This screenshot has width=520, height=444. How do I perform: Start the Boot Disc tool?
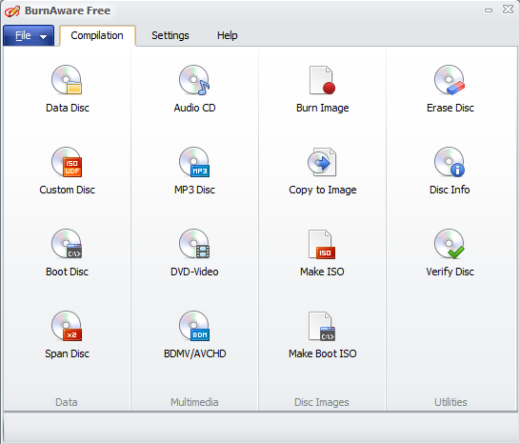(67, 252)
